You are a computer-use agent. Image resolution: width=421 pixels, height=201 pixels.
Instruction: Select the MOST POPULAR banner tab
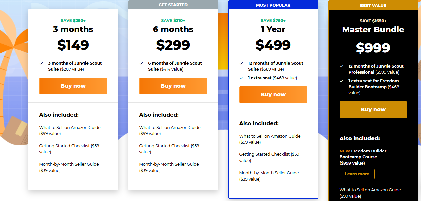273,5
